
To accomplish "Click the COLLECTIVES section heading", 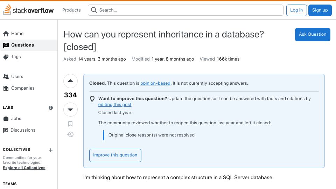I will pyautogui.click(x=16, y=149).
